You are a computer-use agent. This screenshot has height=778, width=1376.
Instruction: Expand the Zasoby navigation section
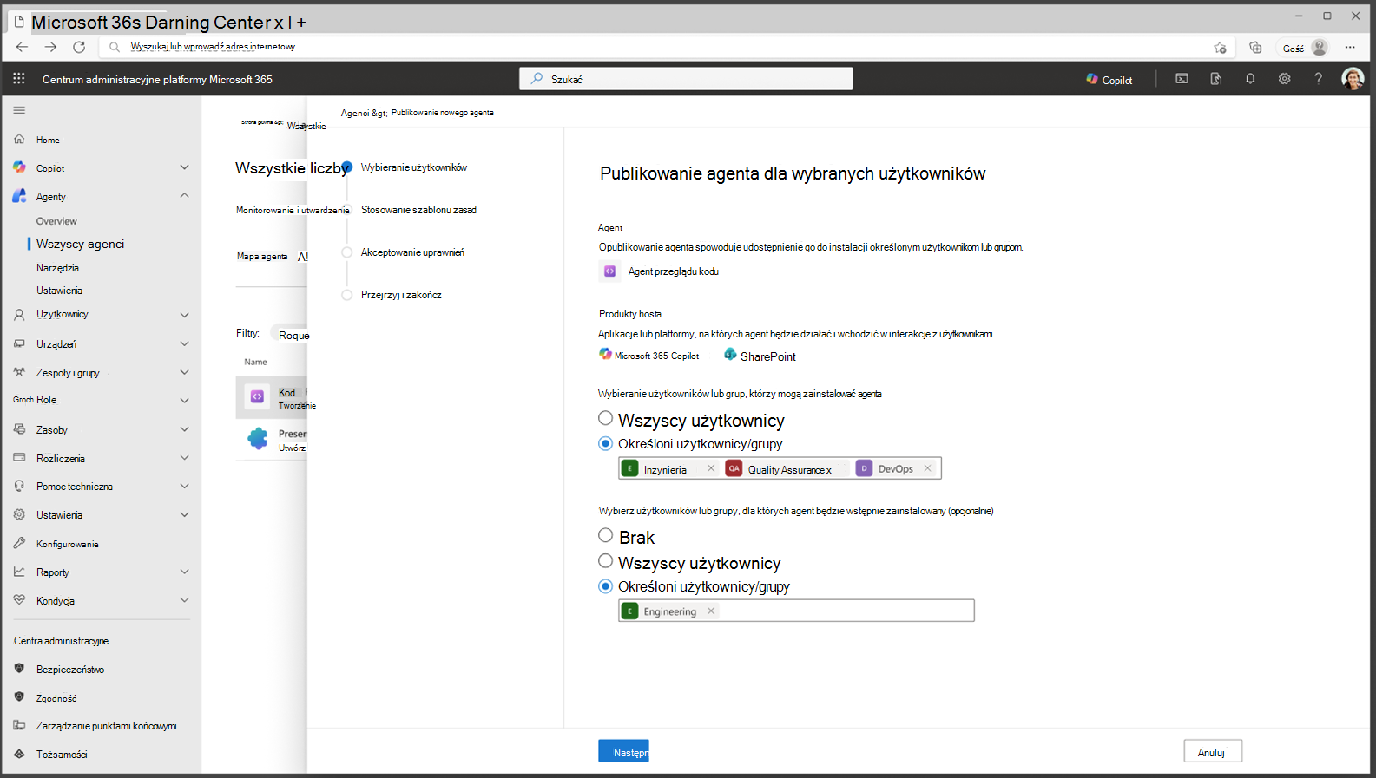pyautogui.click(x=184, y=429)
